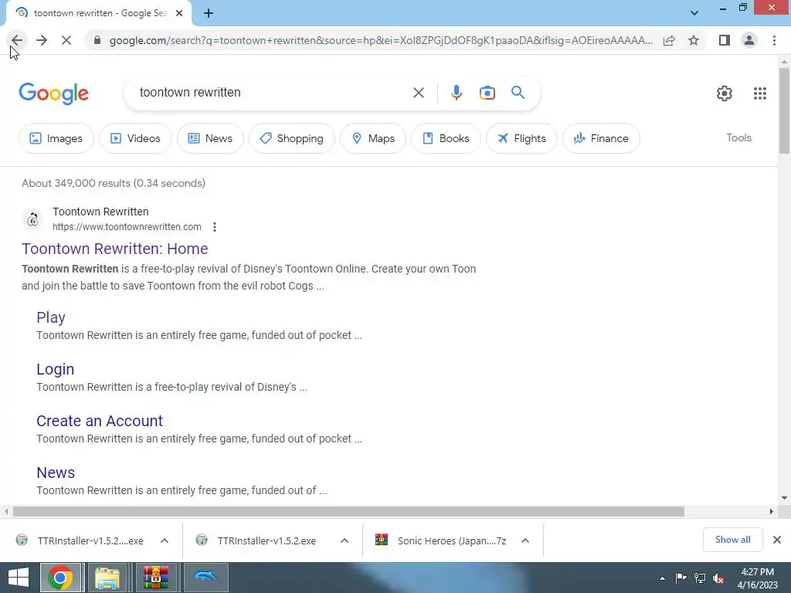791x593 pixels.
Task: Close the downloads bar
Action: 777,540
